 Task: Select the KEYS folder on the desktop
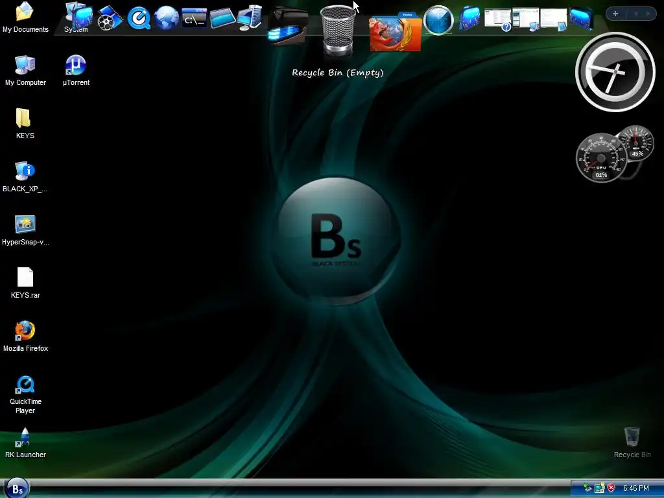tap(25, 124)
